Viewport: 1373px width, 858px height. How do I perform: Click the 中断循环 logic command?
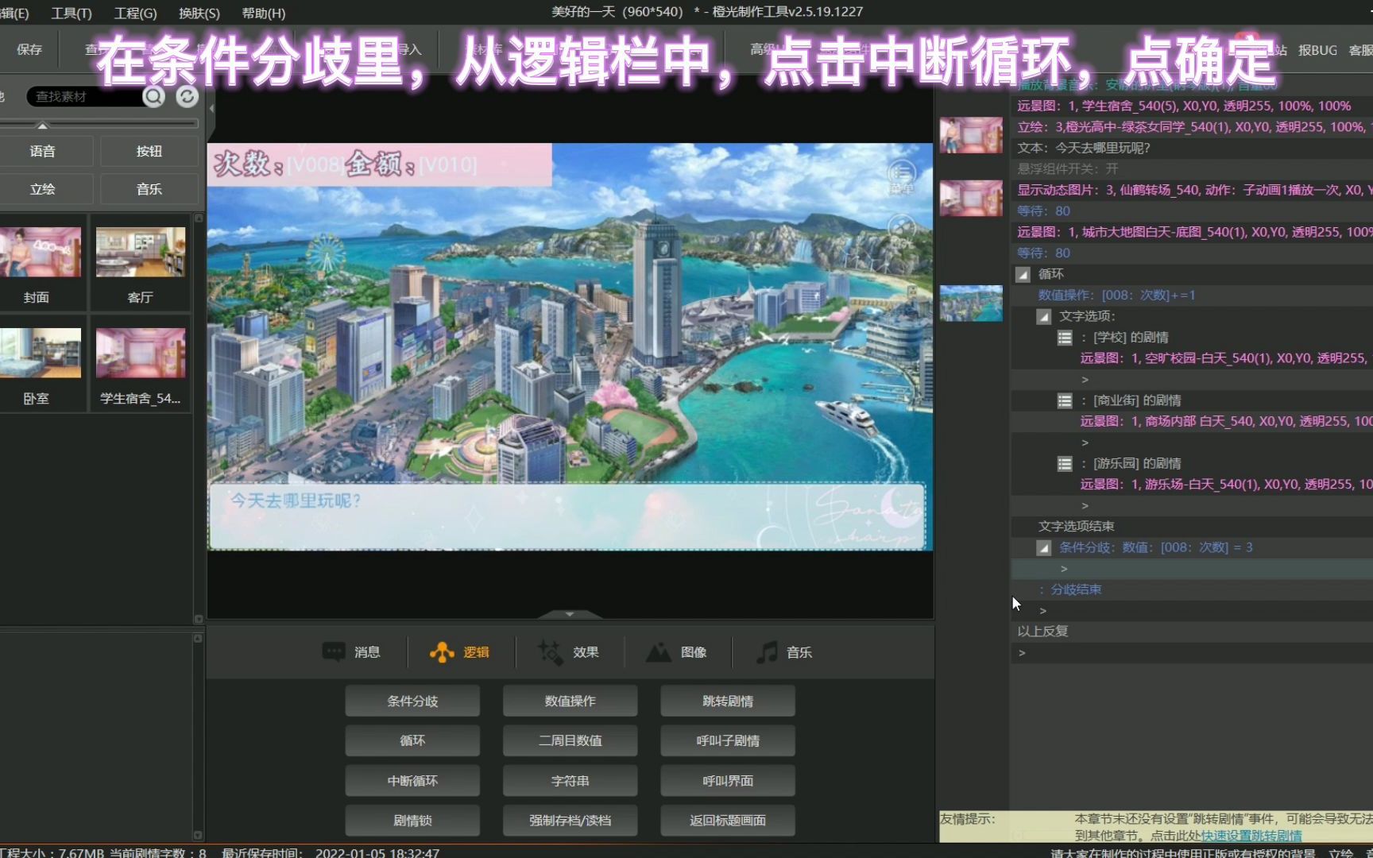(412, 780)
